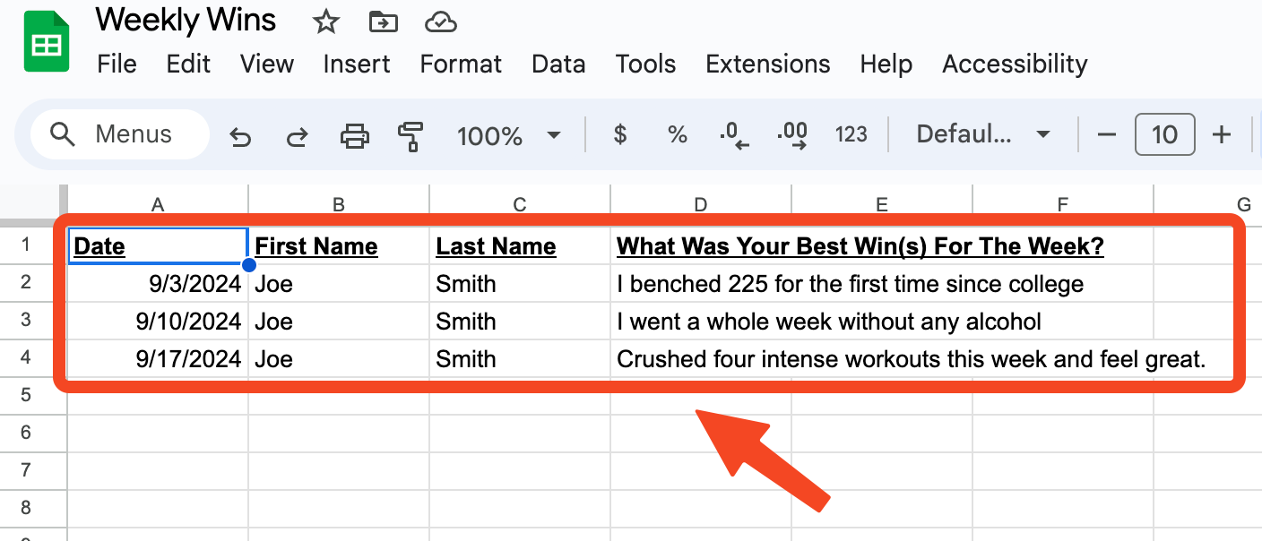The width and height of the screenshot is (1262, 541).
Task: Open the Extensions menu
Action: pyautogui.click(x=768, y=64)
